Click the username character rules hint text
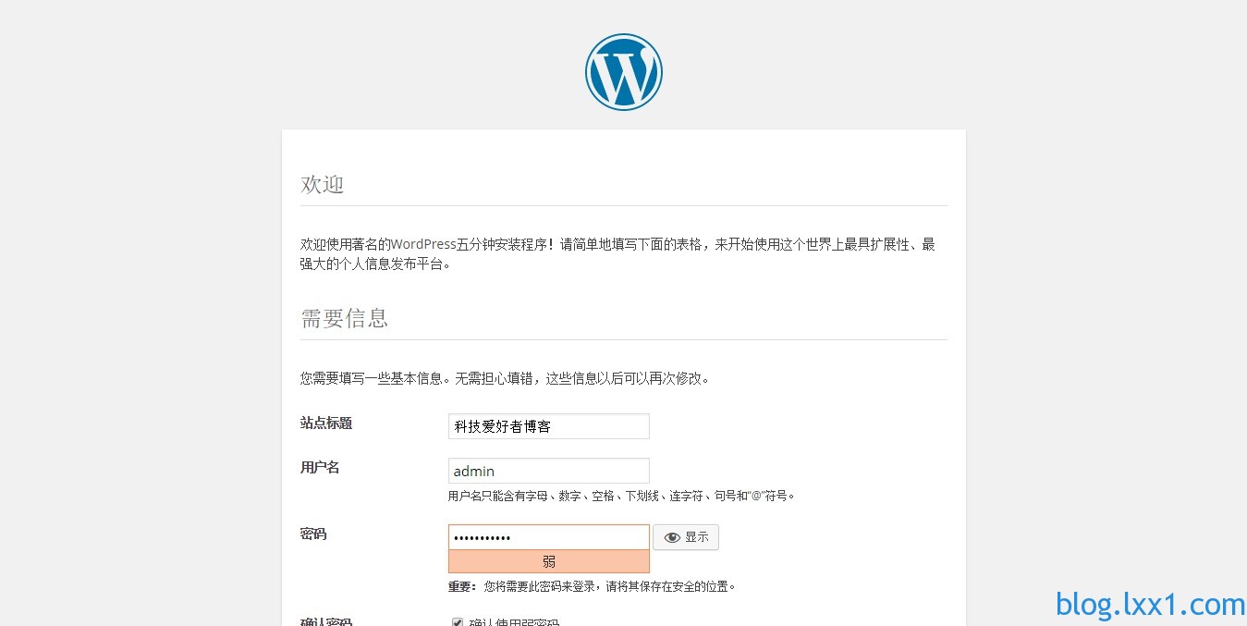The width and height of the screenshot is (1247, 626). 622,496
